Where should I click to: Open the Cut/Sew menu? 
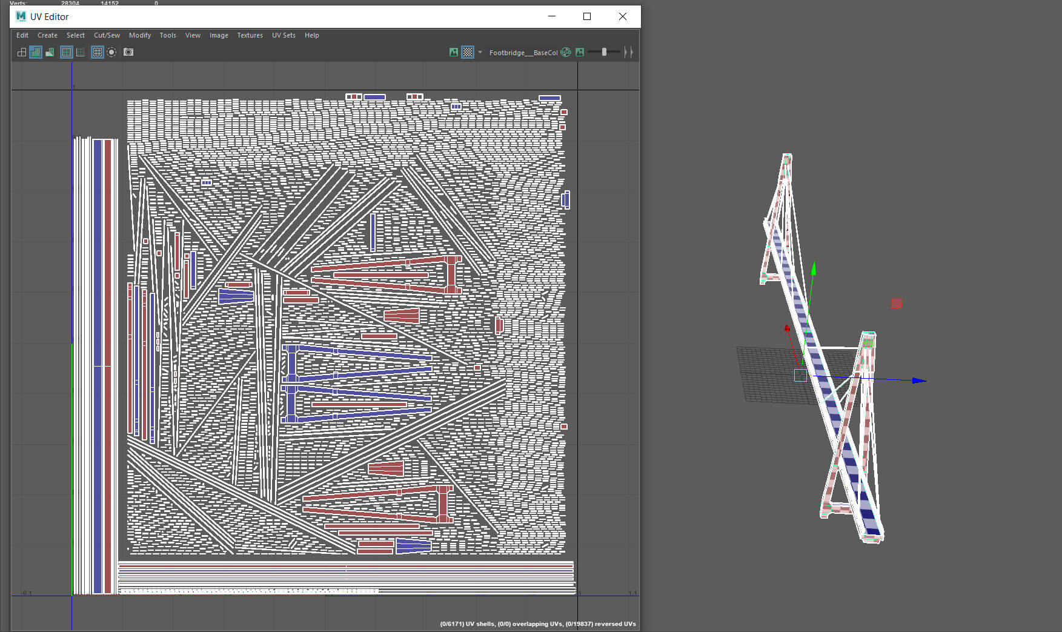point(107,35)
